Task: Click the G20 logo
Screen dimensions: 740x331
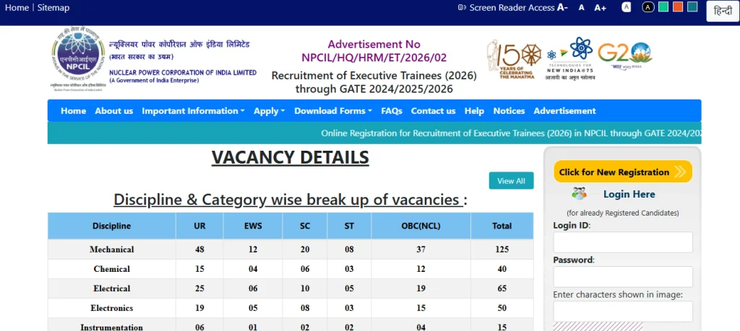Action: (x=625, y=56)
